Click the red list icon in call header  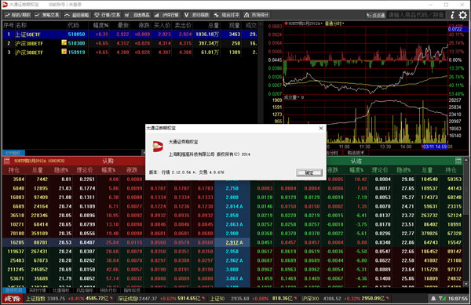6,161
